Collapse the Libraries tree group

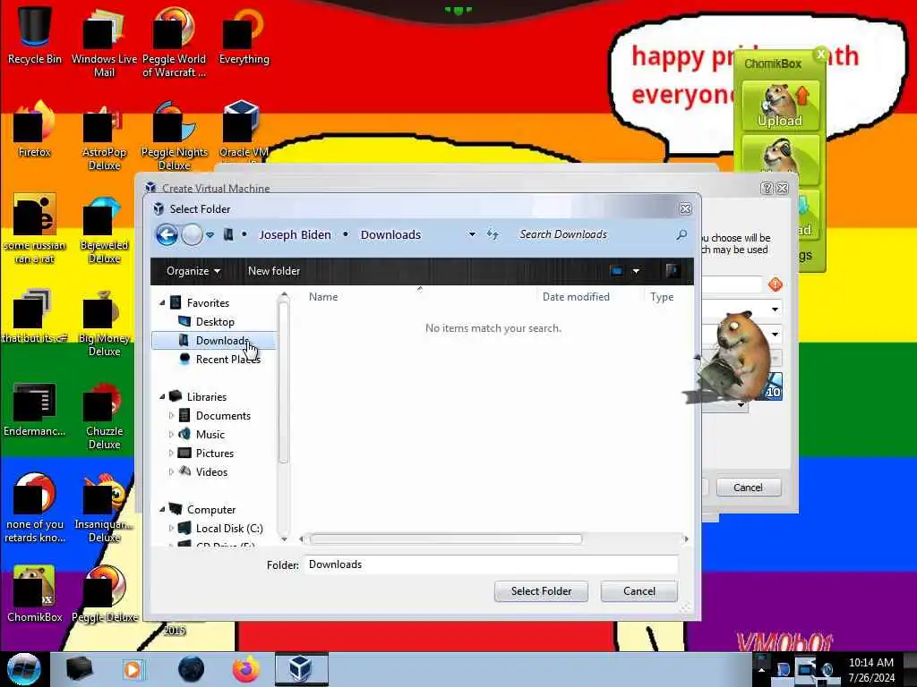point(163,396)
